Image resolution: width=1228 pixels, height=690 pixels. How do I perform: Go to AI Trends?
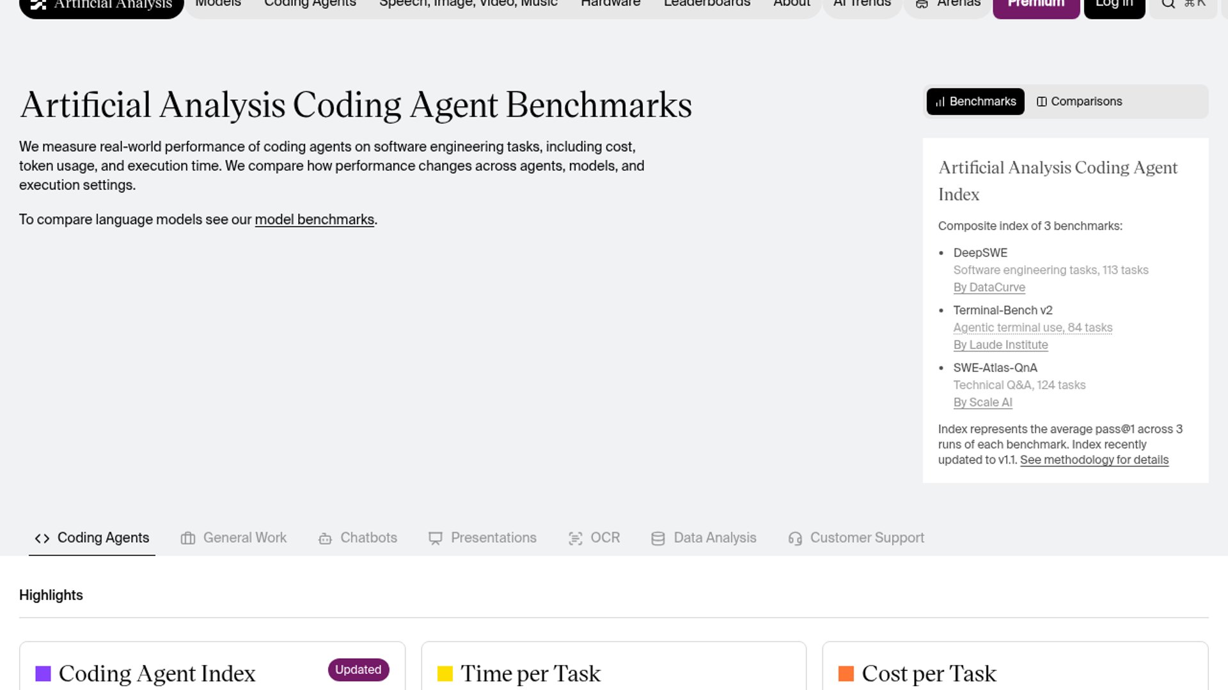[862, 5]
